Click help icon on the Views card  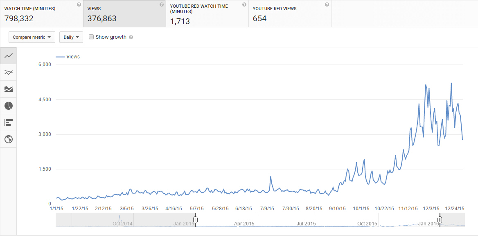coord(162,5)
